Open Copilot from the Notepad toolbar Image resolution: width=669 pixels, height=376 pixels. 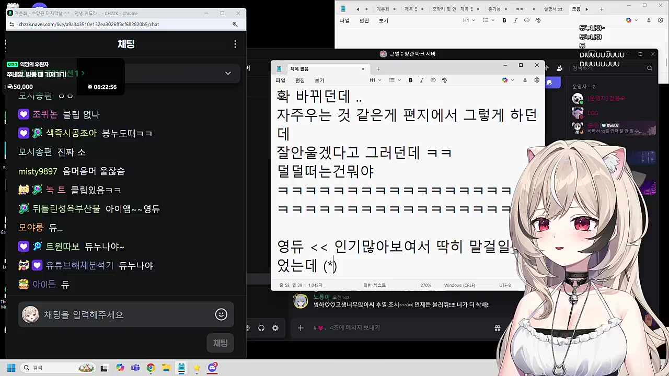(x=504, y=80)
